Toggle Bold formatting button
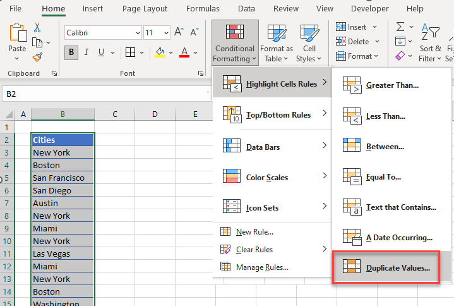Viewport: 454px width, 306px height. pyautogui.click(x=71, y=52)
